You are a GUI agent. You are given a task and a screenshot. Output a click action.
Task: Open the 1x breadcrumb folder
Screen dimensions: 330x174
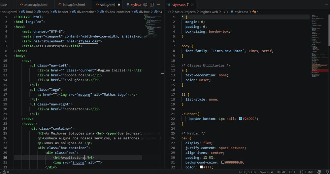[x=224, y=12]
